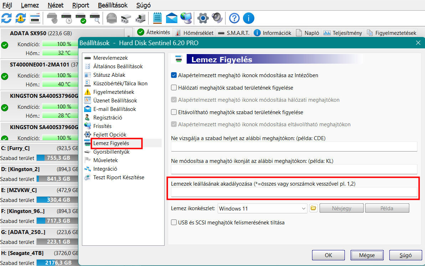Click folder icon beside Lemez ikonkészlet
Viewport: 425px width, 266px height.
pyautogui.click(x=313, y=208)
